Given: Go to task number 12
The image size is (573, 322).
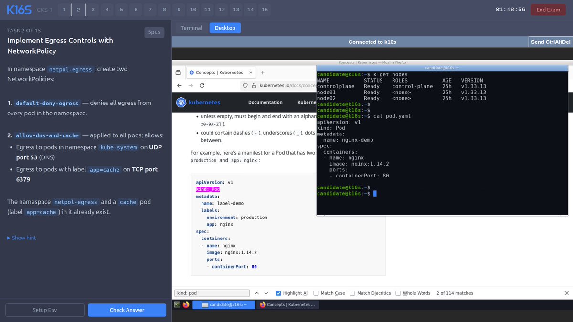Looking at the screenshot, I should [222, 10].
